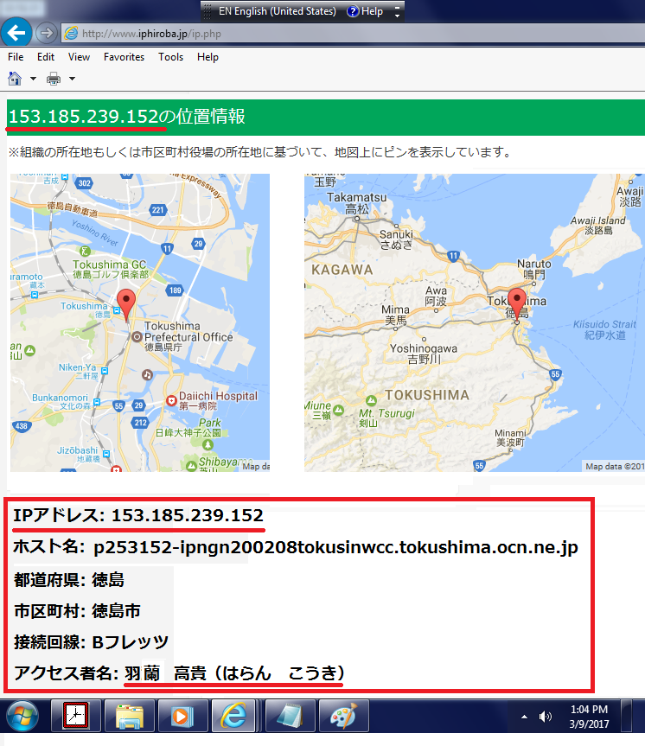
Task: Open the File menu
Action: (16, 57)
